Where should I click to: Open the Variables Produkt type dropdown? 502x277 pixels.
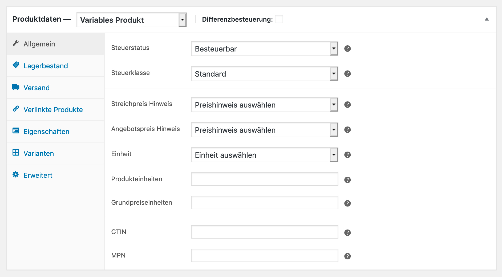132,20
